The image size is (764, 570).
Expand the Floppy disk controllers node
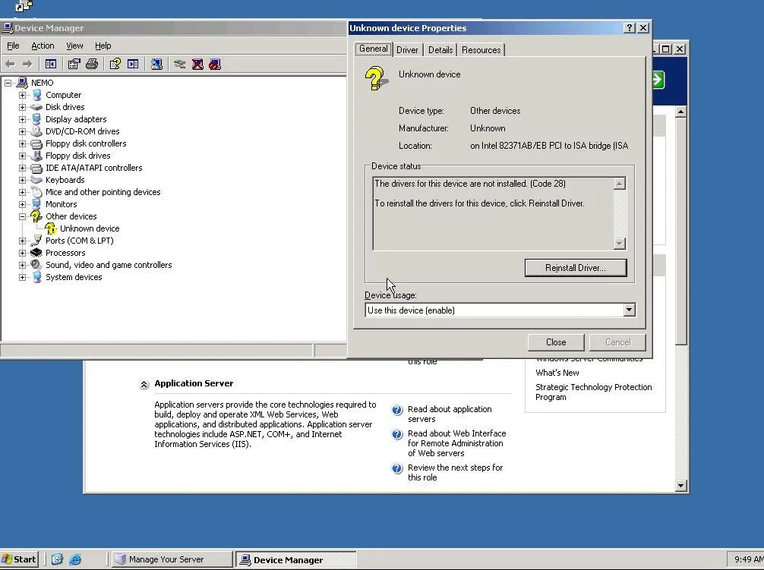[x=23, y=143]
